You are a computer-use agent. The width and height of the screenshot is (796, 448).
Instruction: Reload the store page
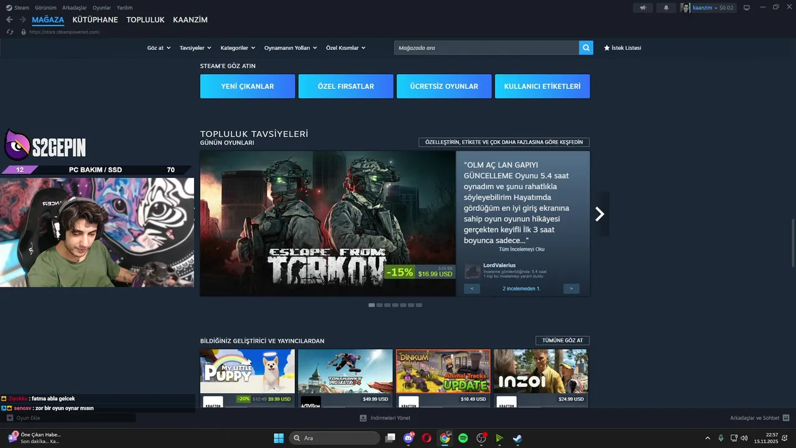10,32
